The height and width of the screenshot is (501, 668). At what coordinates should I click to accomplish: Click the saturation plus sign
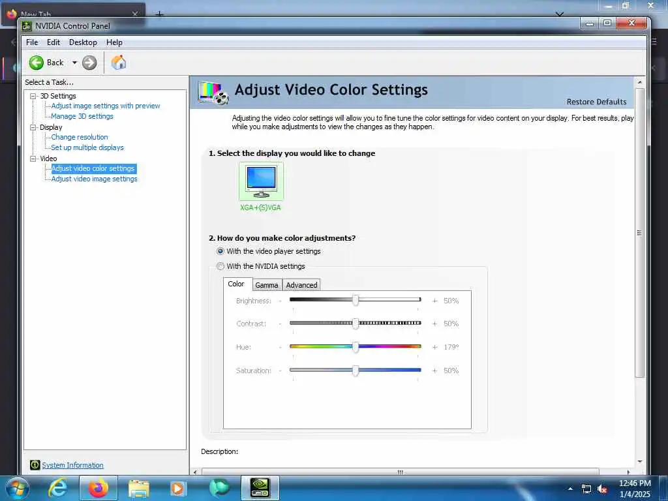[x=434, y=371]
